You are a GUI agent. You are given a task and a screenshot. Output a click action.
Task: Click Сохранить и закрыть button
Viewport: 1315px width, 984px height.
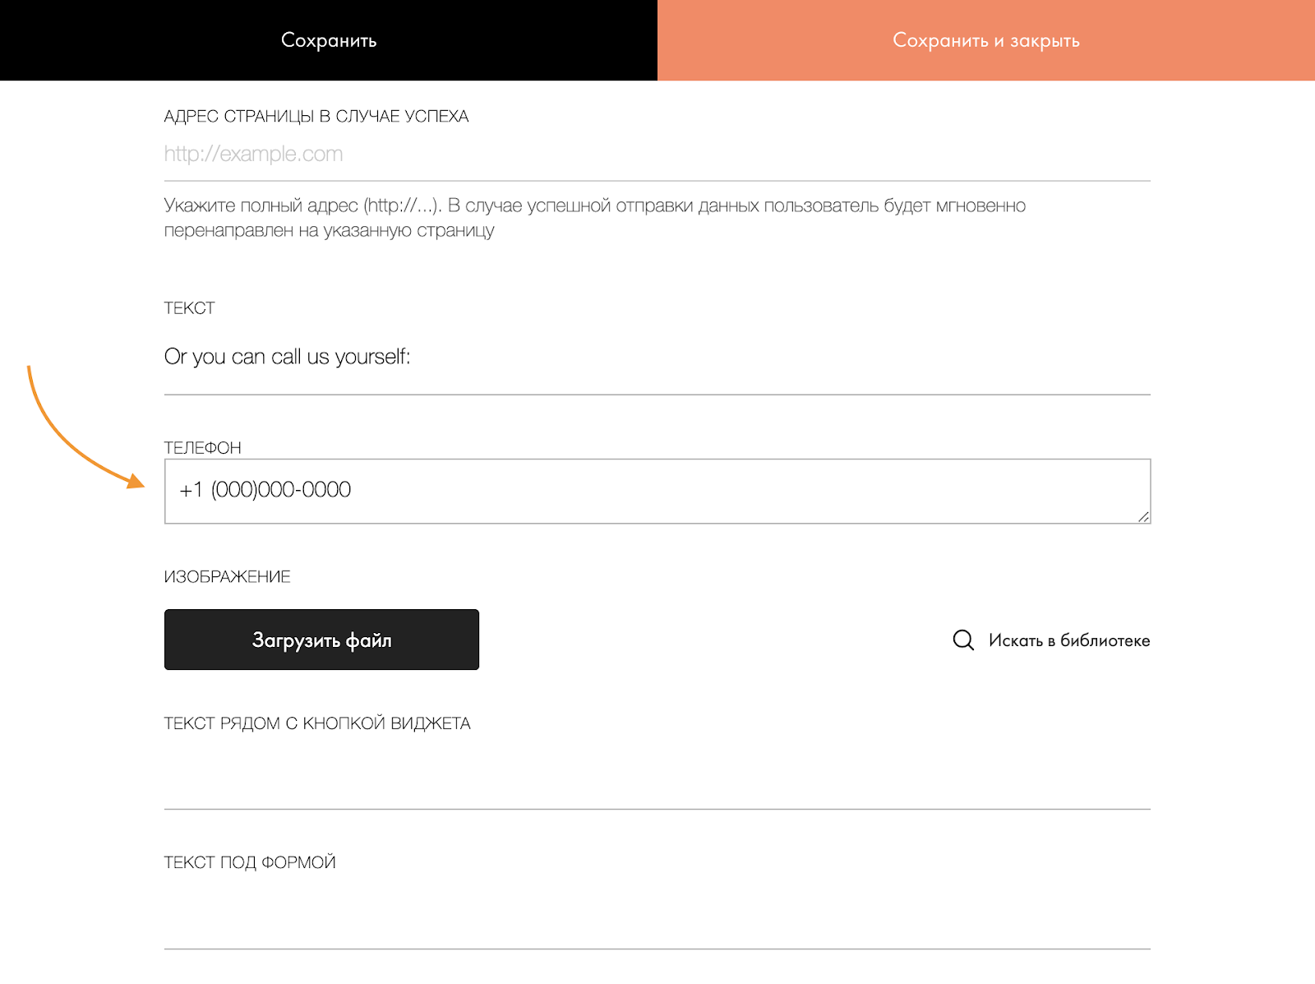986,40
